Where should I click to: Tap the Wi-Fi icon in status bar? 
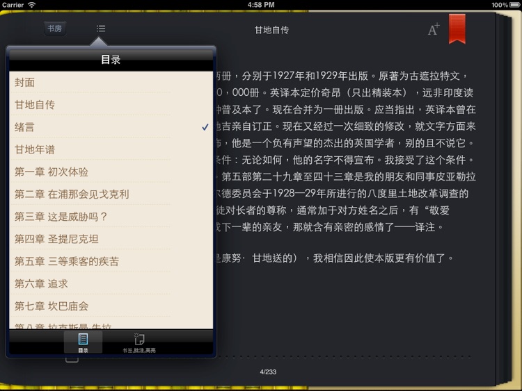tap(31, 5)
